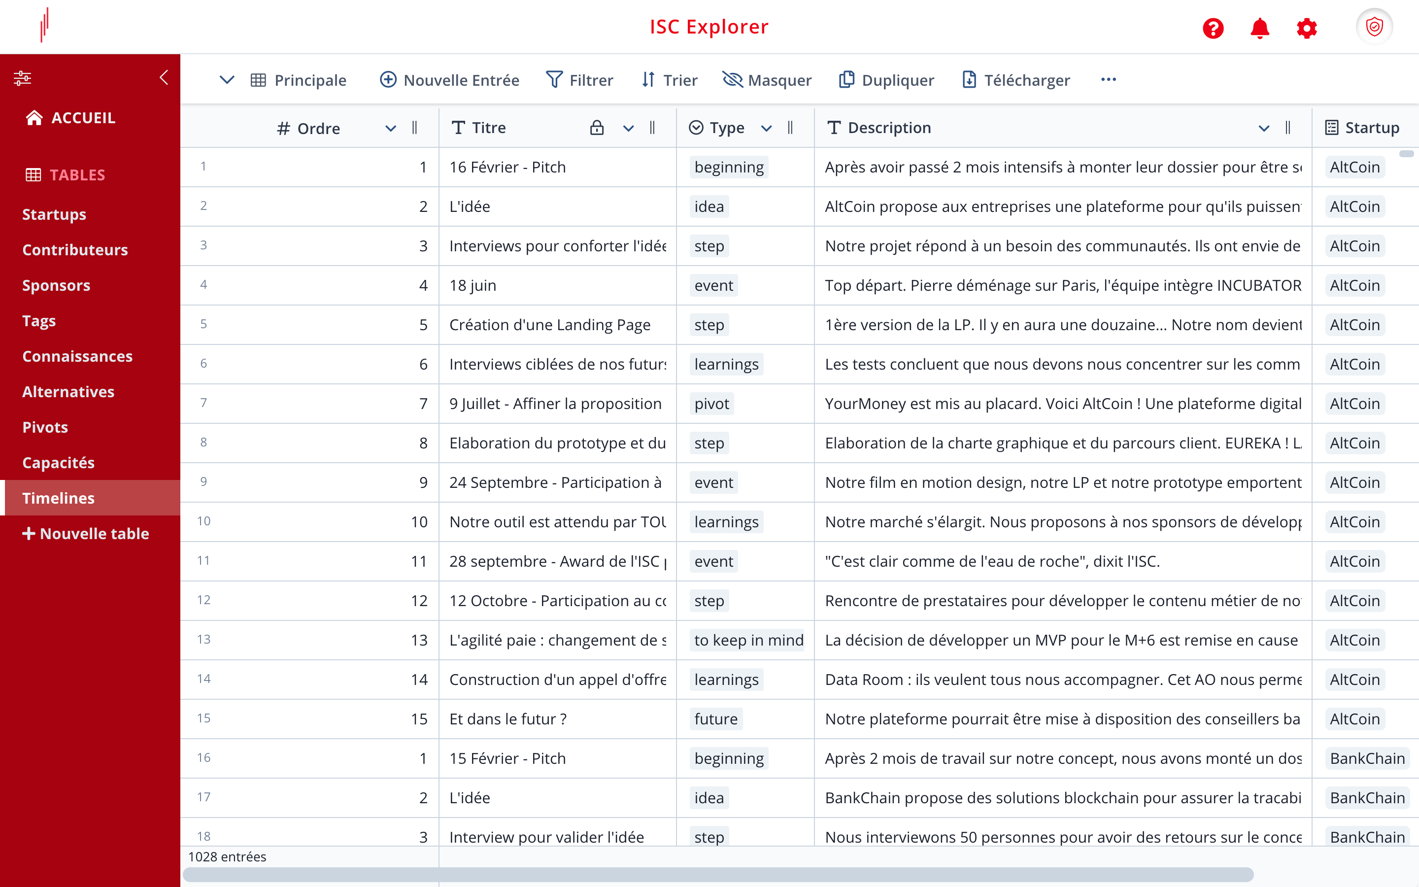Open the Tags table
The height and width of the screenshot is (887, 1419).
[x=39, y=321]
